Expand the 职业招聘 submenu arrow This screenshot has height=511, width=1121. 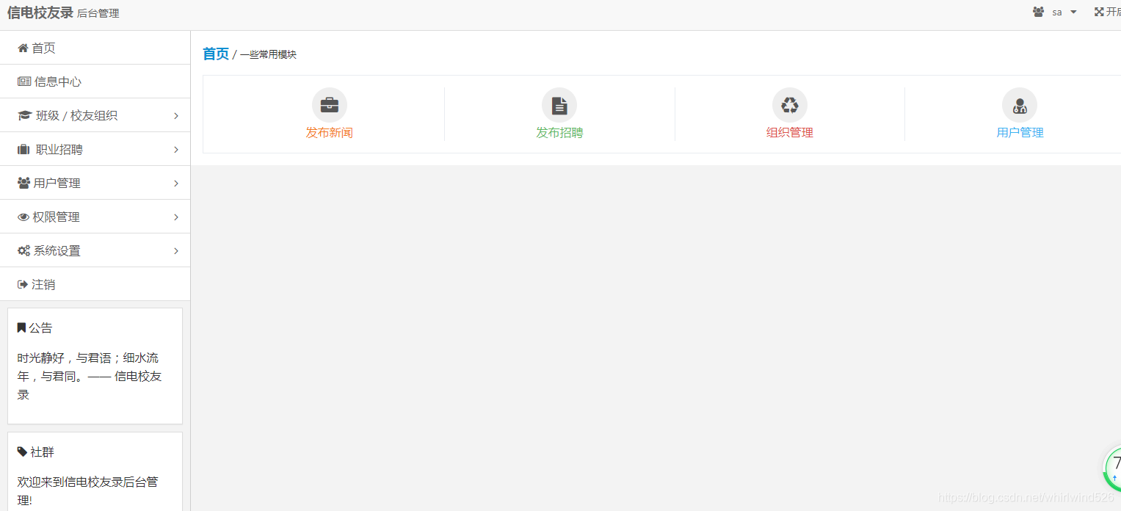[x=176, y=150]
